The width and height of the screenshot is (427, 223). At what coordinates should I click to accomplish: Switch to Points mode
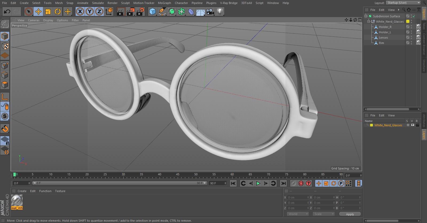pyautogui.click(x=5, y=66)
